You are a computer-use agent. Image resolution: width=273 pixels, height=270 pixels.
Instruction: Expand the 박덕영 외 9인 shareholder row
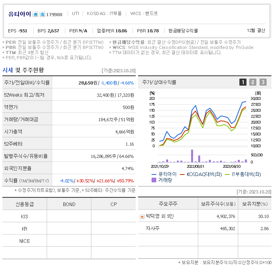[x=142, y=217]
